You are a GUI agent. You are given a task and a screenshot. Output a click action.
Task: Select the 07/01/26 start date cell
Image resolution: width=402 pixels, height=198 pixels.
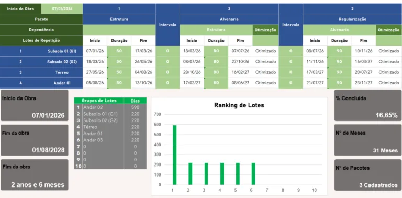[95, 51]
